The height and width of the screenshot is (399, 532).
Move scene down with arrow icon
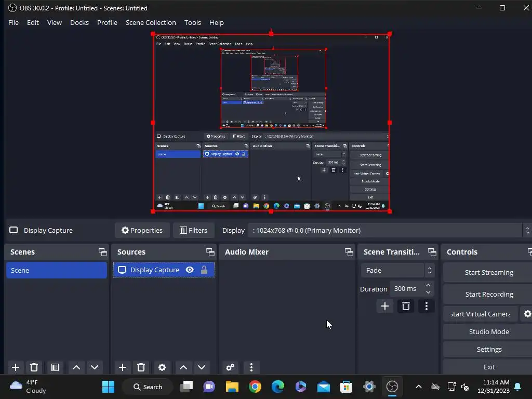(95, 367)
